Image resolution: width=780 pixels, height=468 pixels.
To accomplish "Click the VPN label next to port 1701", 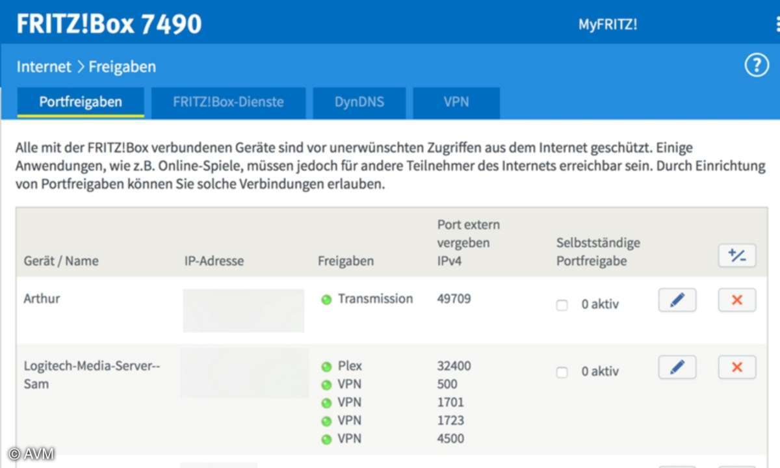I will 349,402.
